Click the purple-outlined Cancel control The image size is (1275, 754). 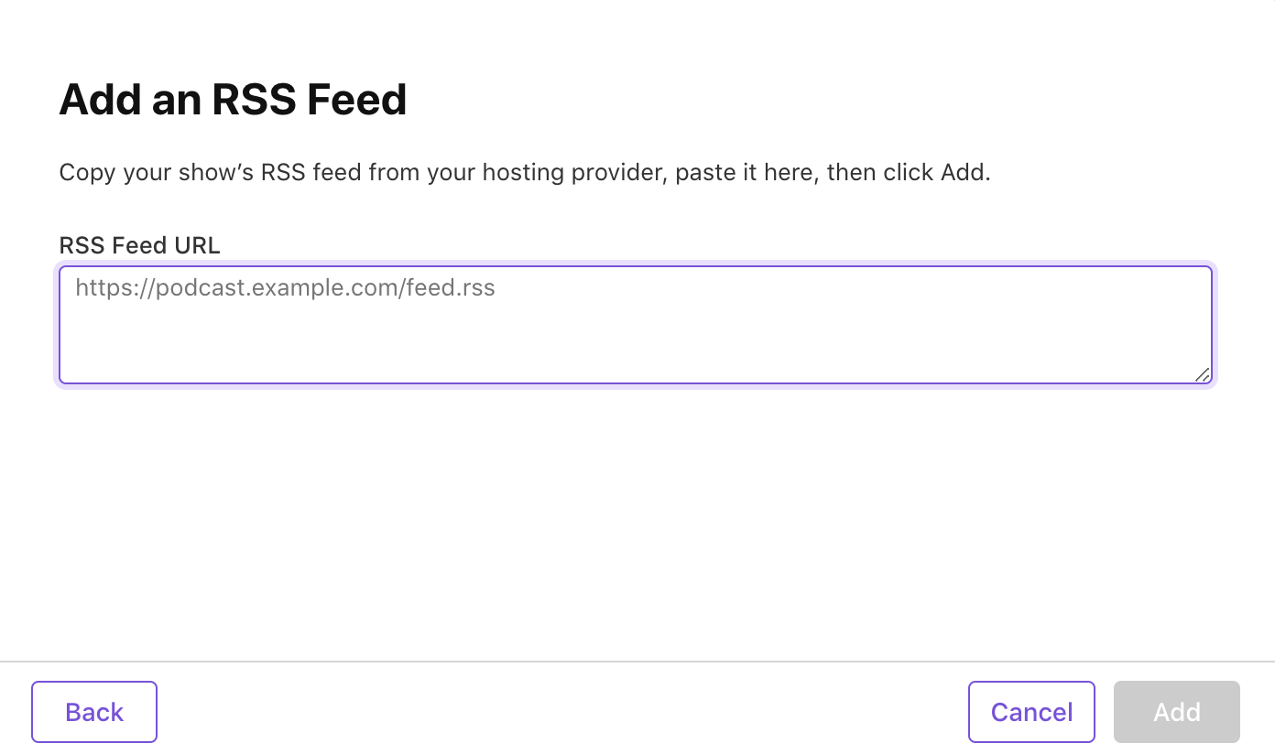(1031, 711)
